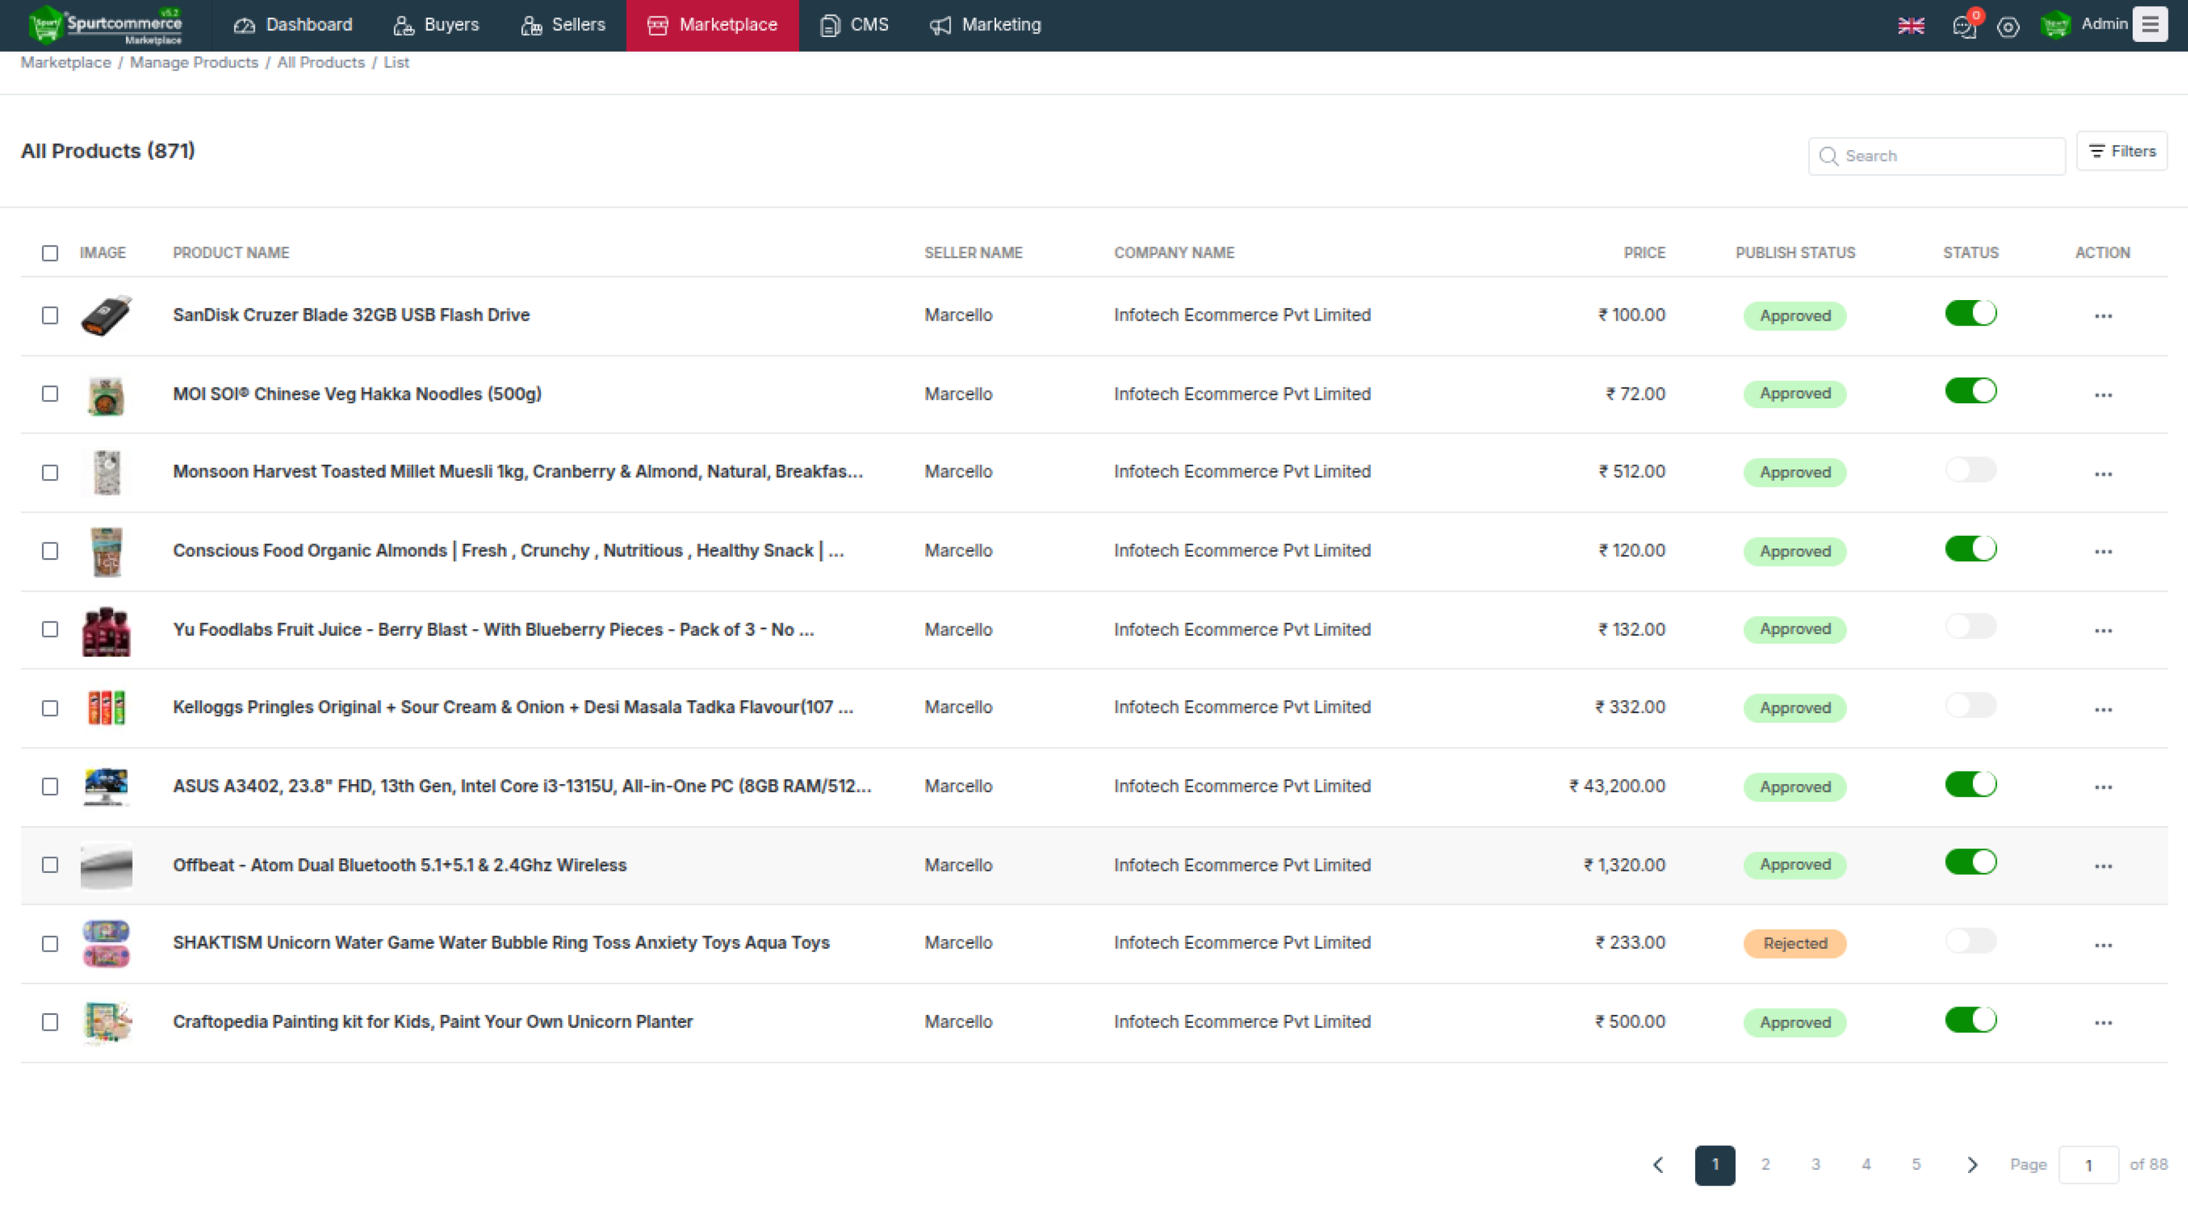This screenshot has height=1230, width=2188.
Task: Check the Craftopedia Painting kit row checkbox
Action: 50,1022
